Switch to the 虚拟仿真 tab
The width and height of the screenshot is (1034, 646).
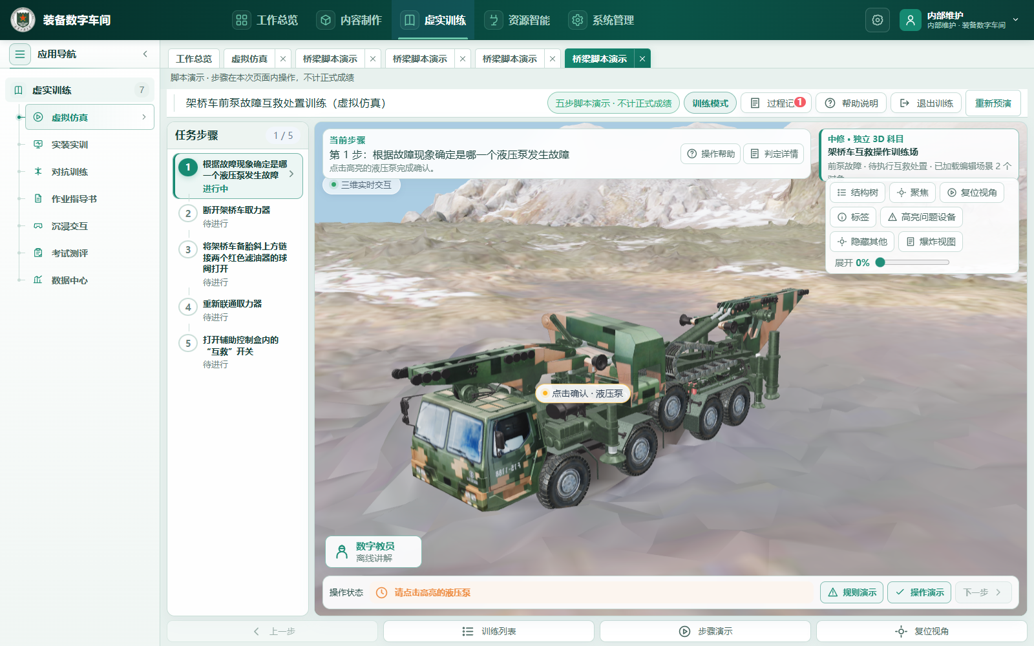[249, 59]
